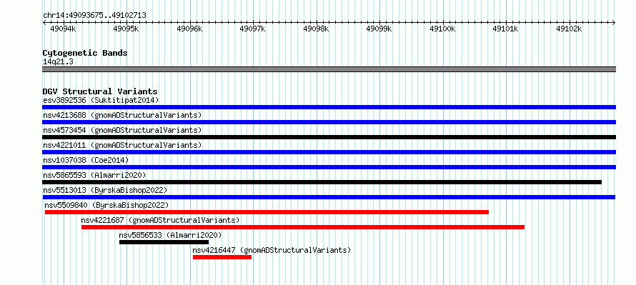Screen dimensions: 636x285
Task: Click the 49100k ruler position
Action: coord(442,29)
